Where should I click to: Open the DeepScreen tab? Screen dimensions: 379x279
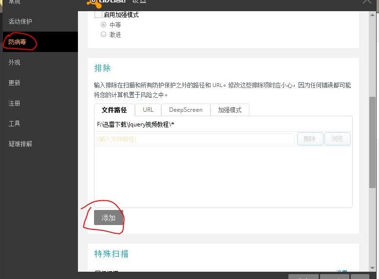pyautogui.click(x=186, y=110)
